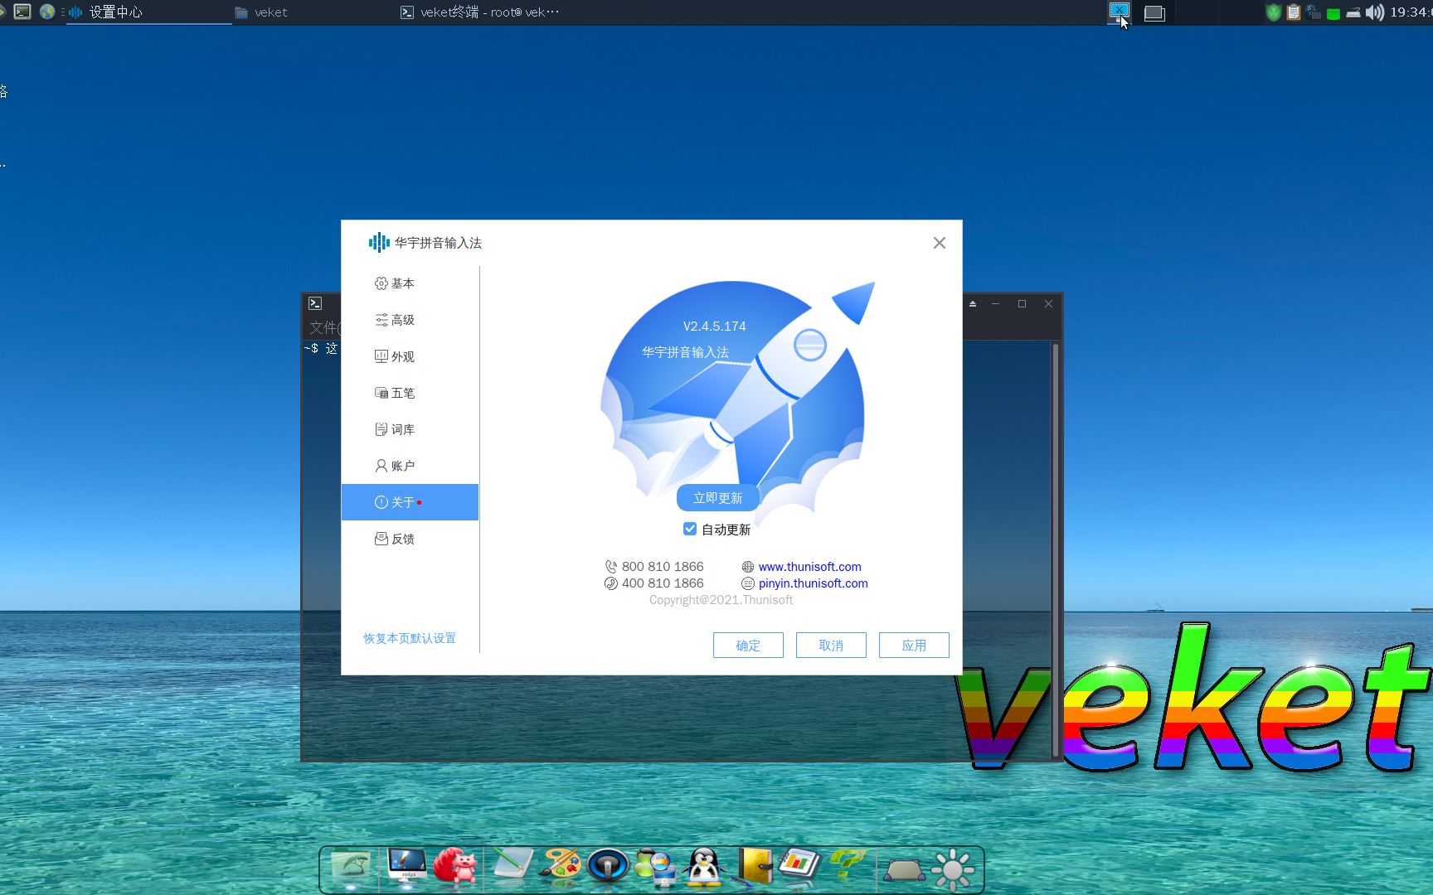
Task: Click the 800 810 1866 phone number
Action: (662, 567)
